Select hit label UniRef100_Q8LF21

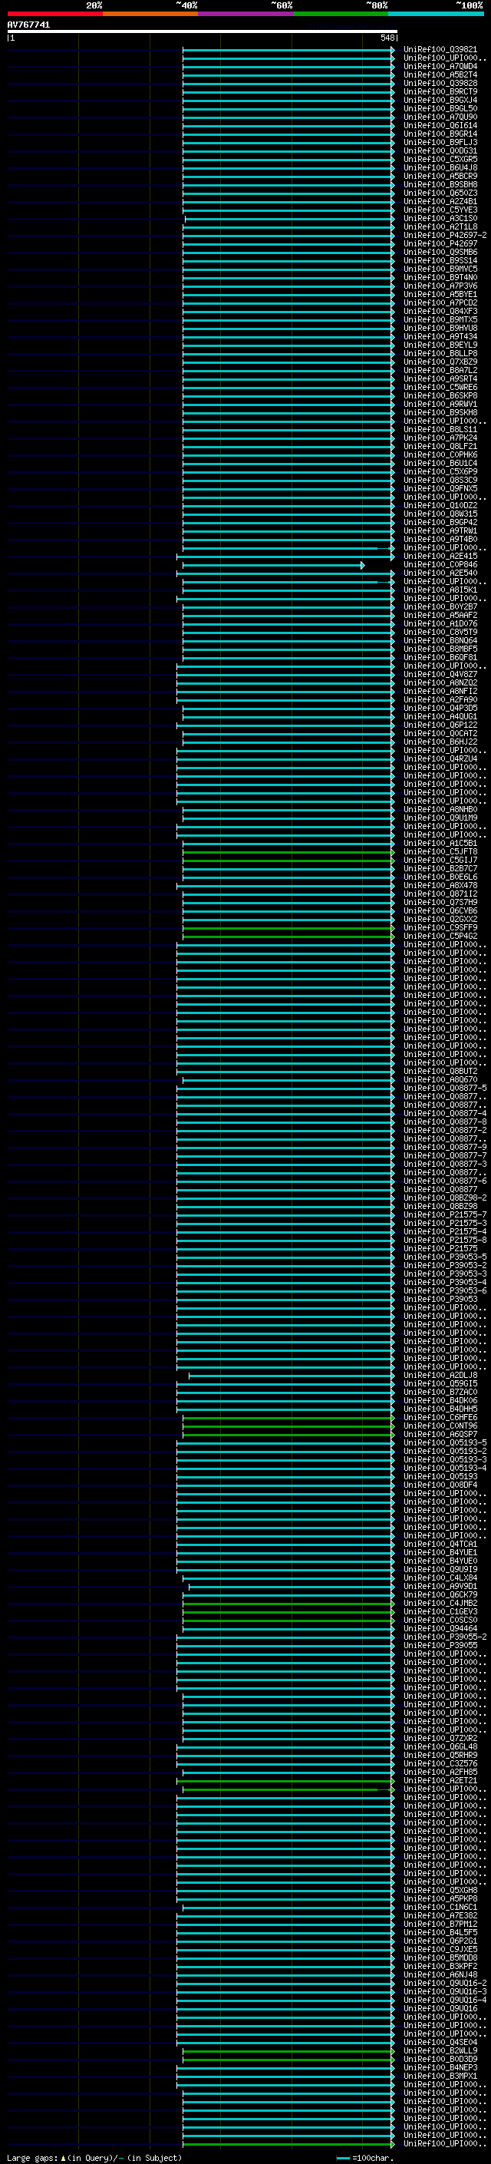pos(440,446)
